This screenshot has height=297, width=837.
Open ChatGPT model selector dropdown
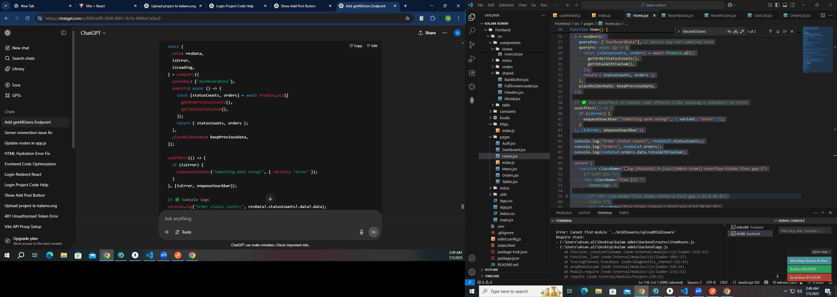point(93,33)
